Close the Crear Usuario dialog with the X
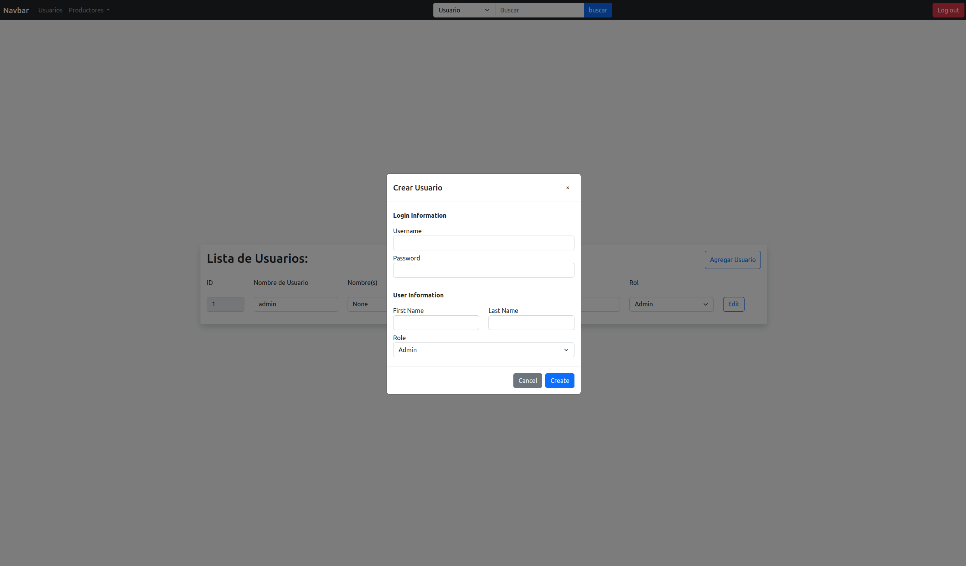Viewport: 966px width, 566px height. tap(567, 188)
